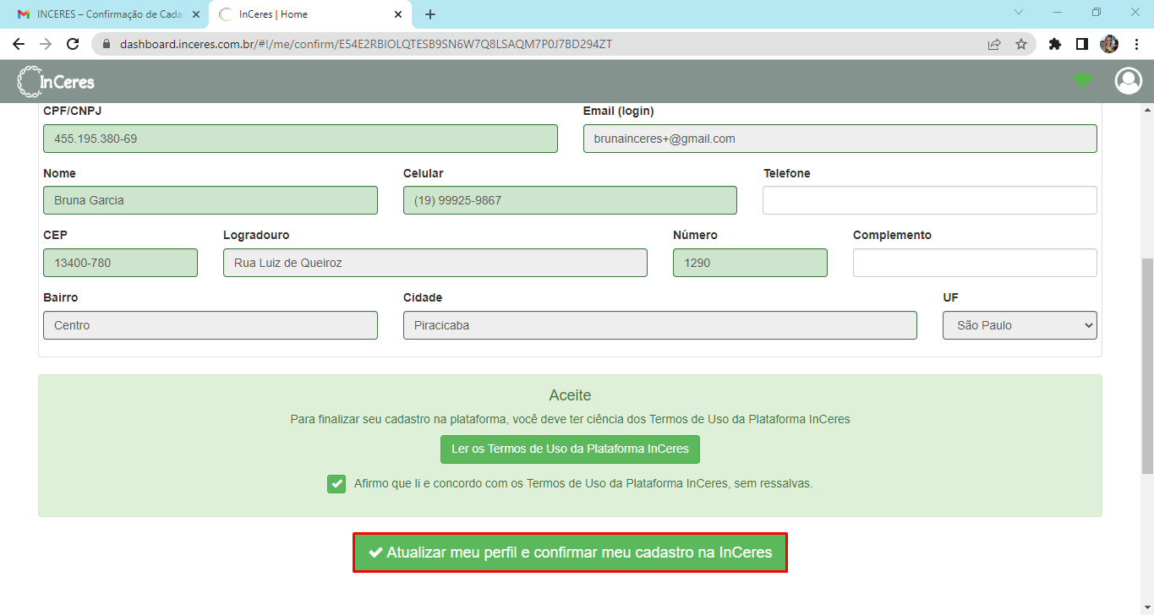Click Atualizar meu perfil e confirmar button
This screenshot has height=615, width=1154.
[570, 552]
